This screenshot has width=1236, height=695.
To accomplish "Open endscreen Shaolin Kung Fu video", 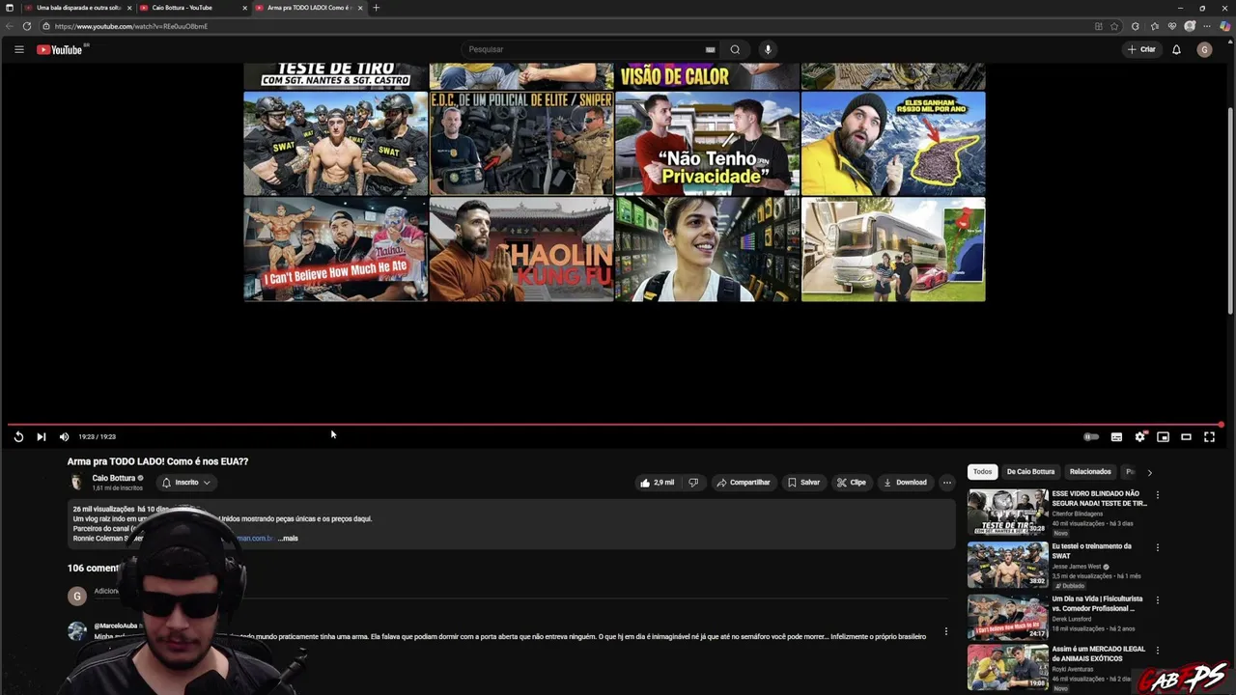I will click(521, 249).
